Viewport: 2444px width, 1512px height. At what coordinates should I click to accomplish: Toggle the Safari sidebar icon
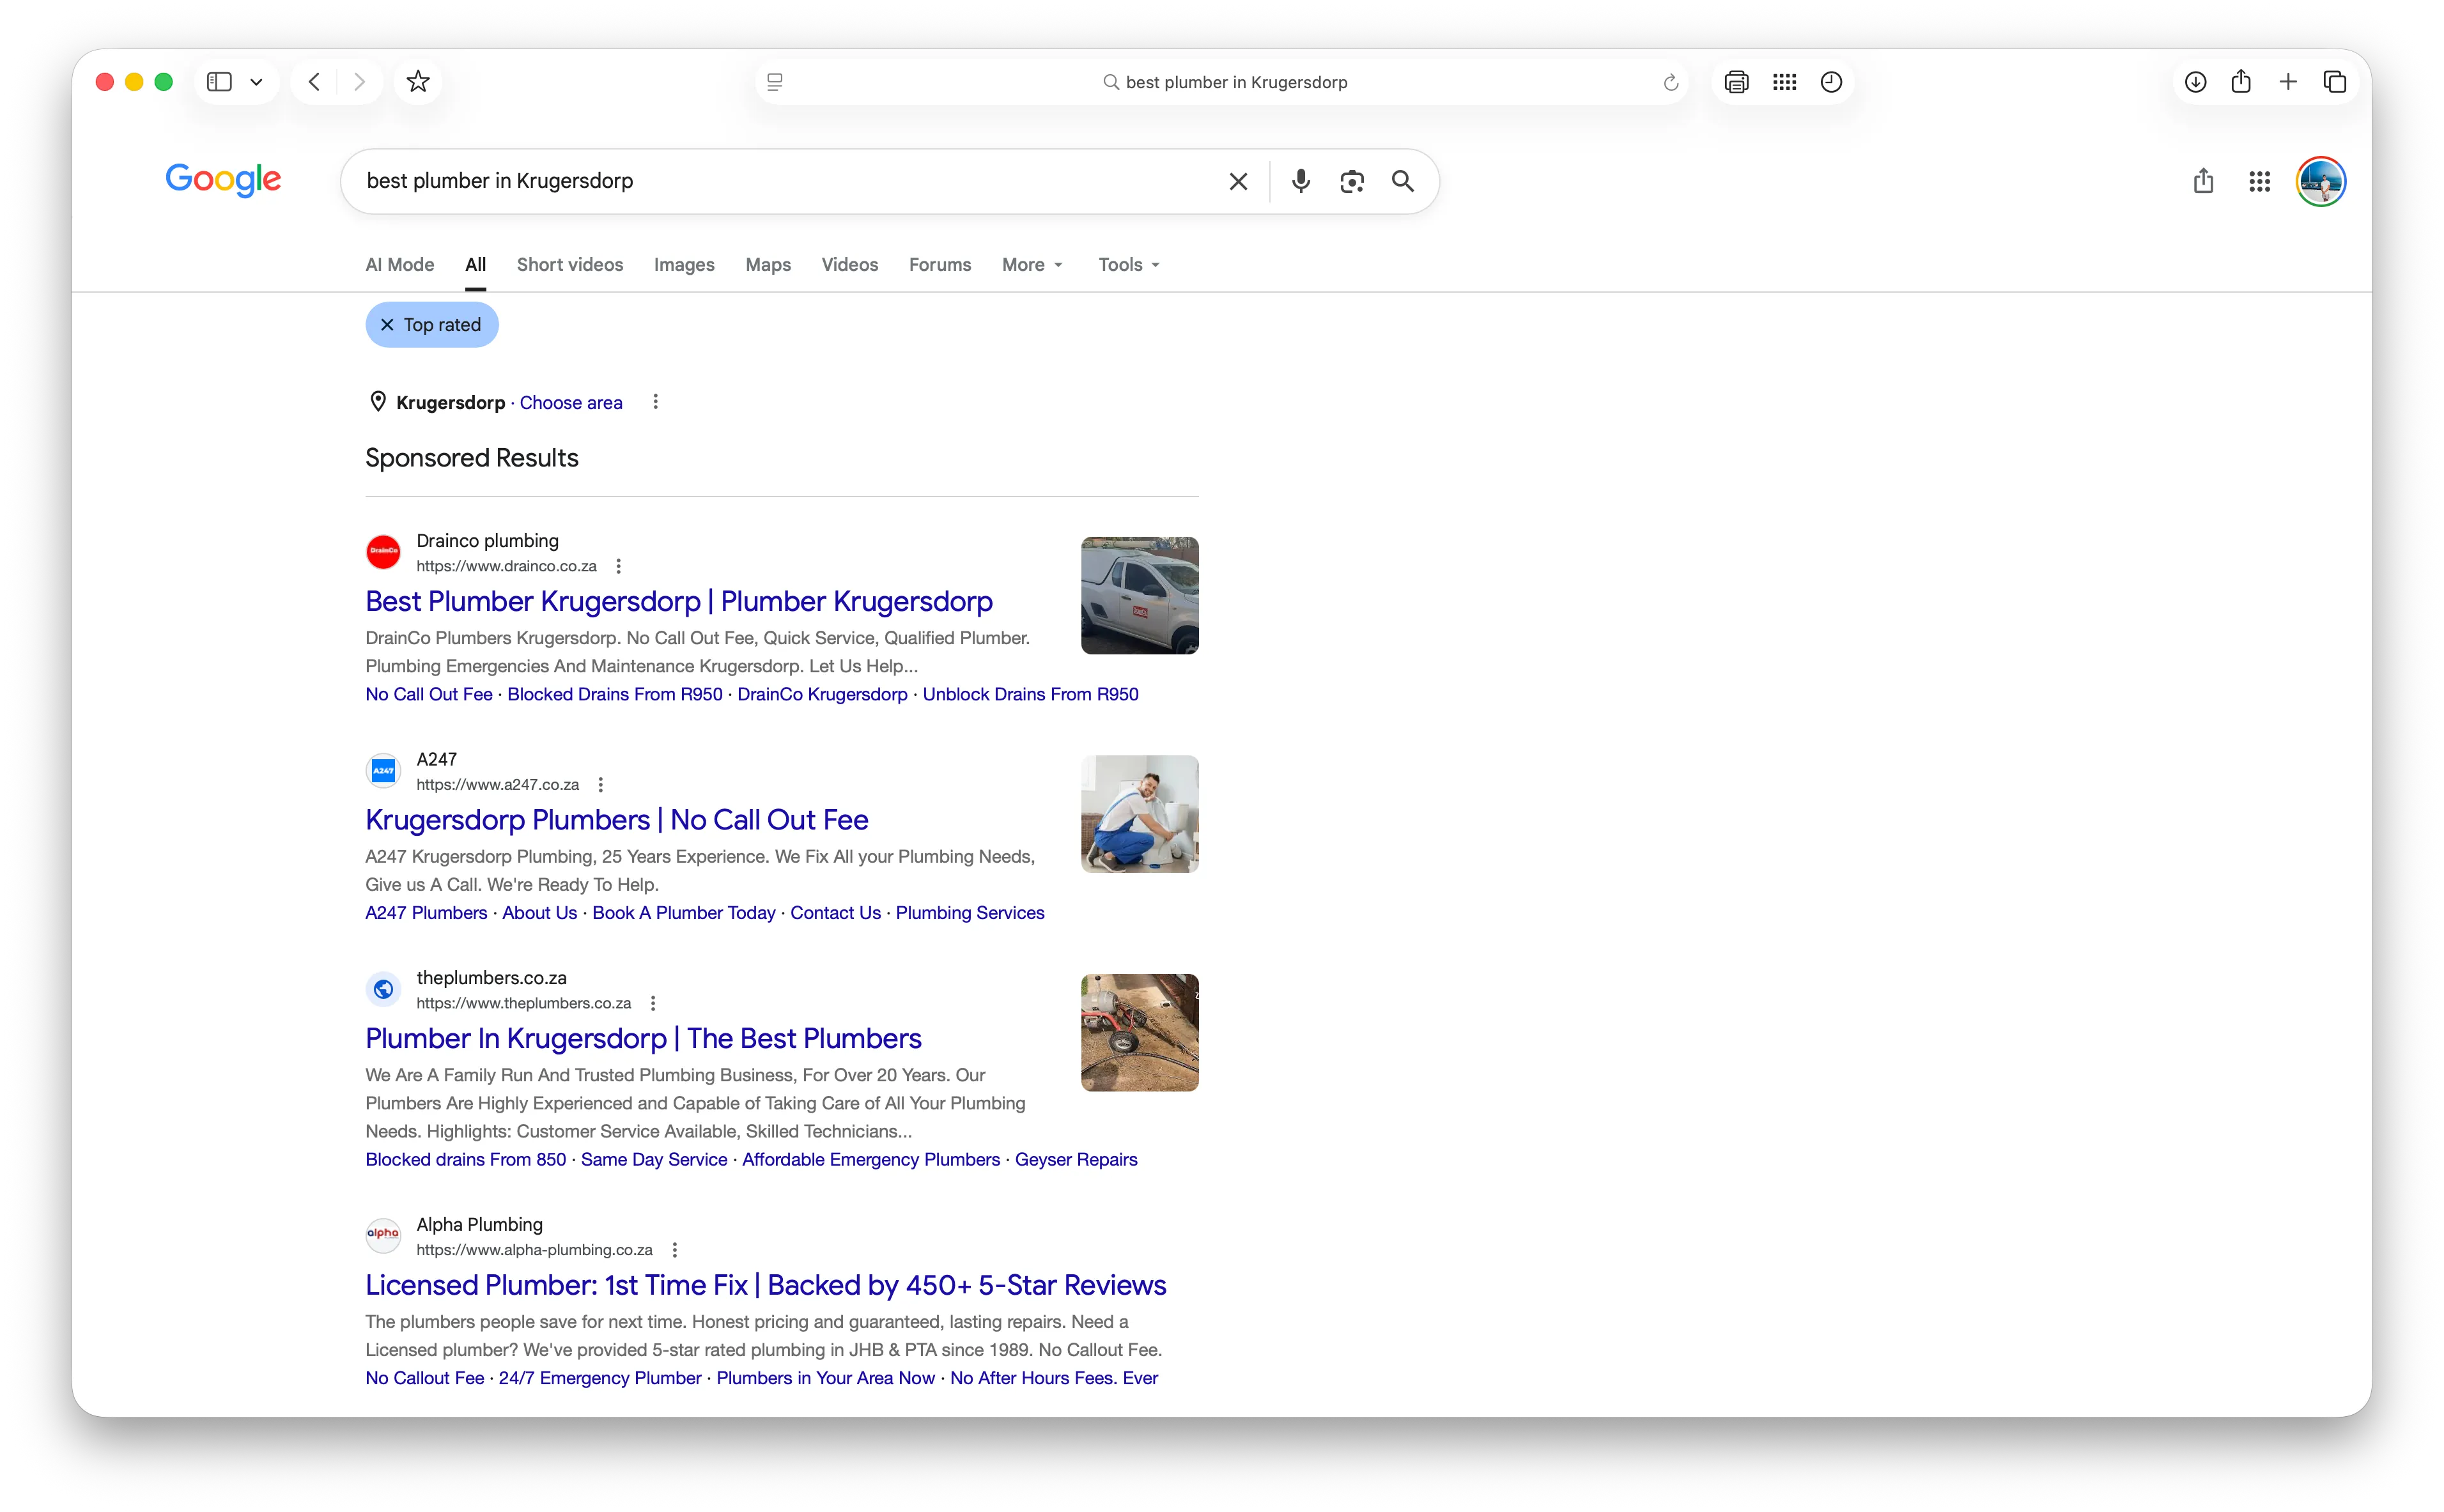219,82
